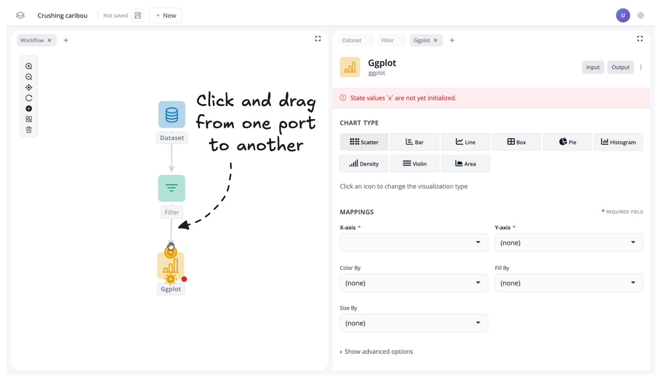Open the Ggplot three-dot options menu

coord(641,67)
